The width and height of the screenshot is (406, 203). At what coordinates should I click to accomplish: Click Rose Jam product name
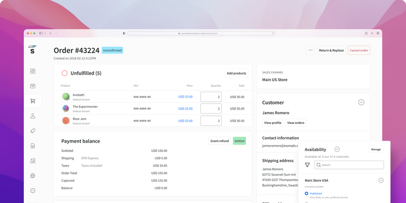(80, 119)
